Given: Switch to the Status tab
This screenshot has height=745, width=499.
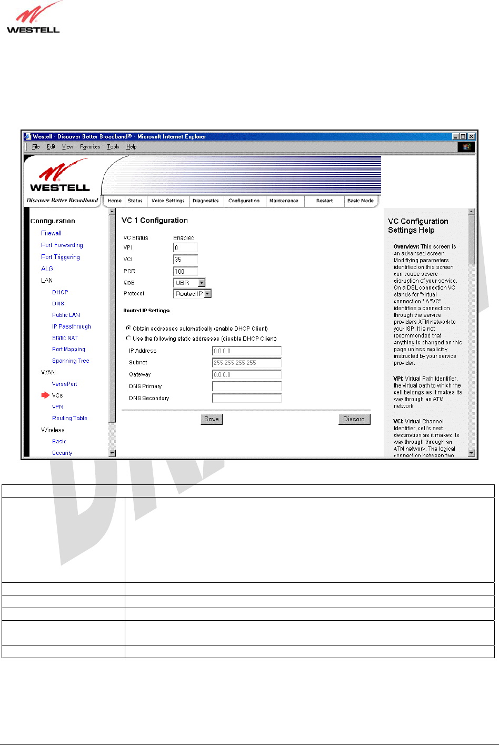Looking at the screenshot, I should [x=135, y=201].
